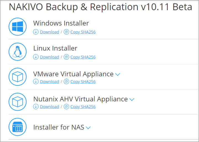The height and width of the screenshot is (142, 199).
Task: Download the Windows Installer
Action: click(49, 32)
